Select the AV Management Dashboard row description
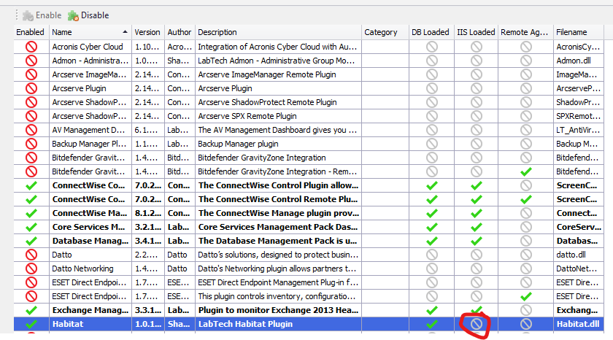The image size is (613, 340). pyautogui.click(x=277, y=130)
